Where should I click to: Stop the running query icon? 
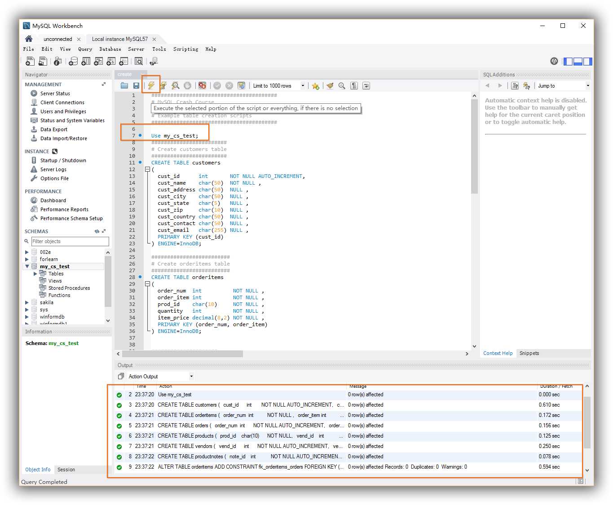point(188,85)
